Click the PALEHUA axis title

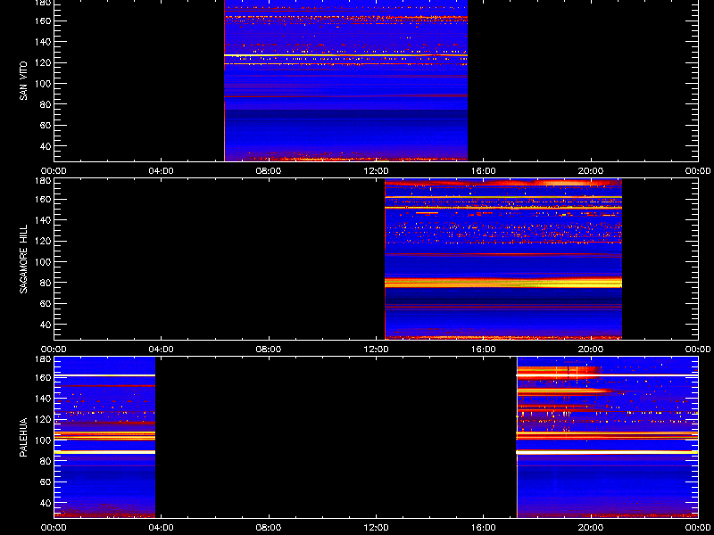[x=23, y=437]
